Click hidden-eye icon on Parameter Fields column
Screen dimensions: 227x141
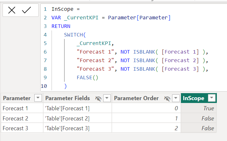(x=98, y=99)
